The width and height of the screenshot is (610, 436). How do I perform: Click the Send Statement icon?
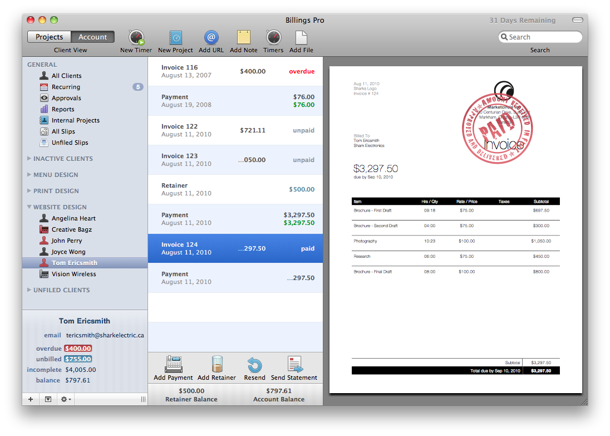294,364
